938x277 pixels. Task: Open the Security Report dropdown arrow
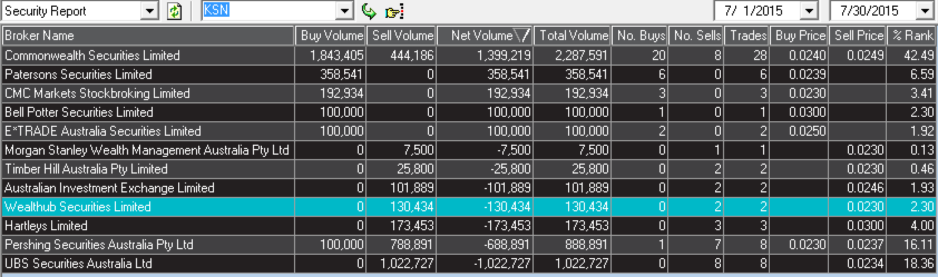click(x=149, y=11)
